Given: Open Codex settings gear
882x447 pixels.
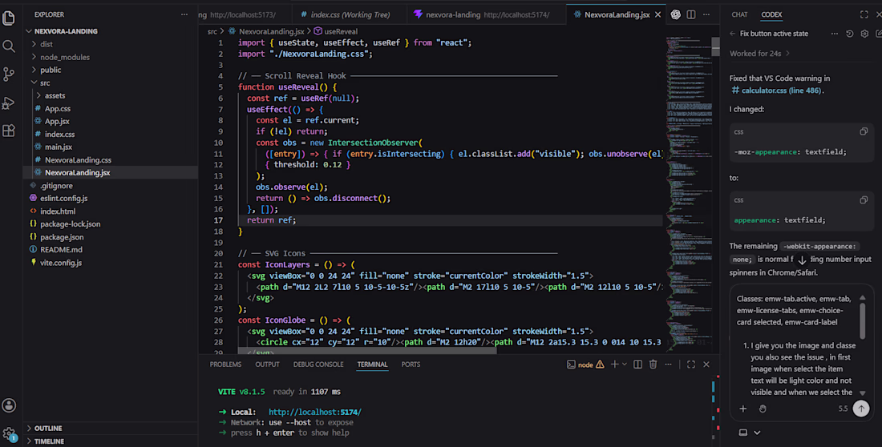Looking at the screenshot, I should tap(864, 34).
